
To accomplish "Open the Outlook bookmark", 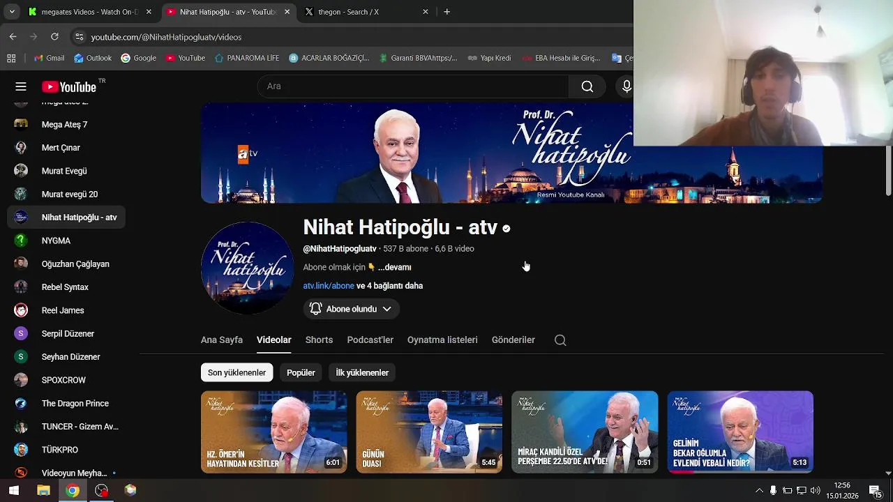I will click(x=93, y=58).
